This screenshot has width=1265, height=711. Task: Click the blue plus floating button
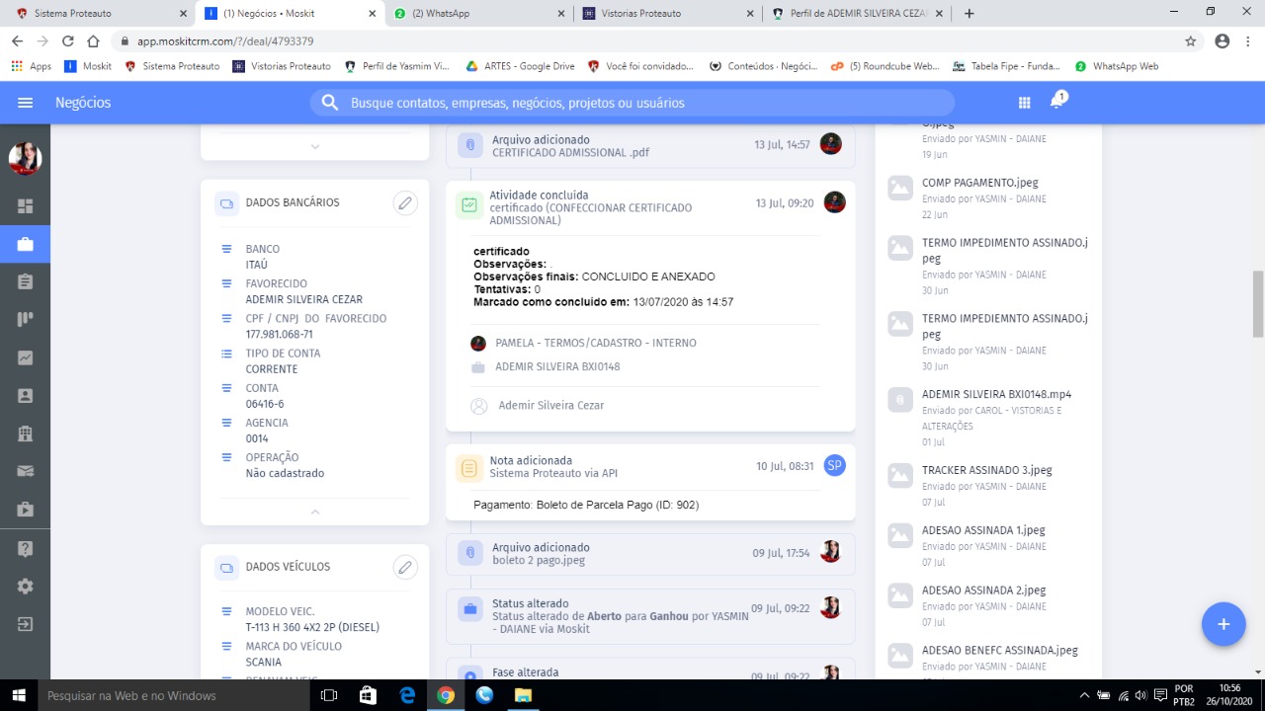tap(1223, 624)
